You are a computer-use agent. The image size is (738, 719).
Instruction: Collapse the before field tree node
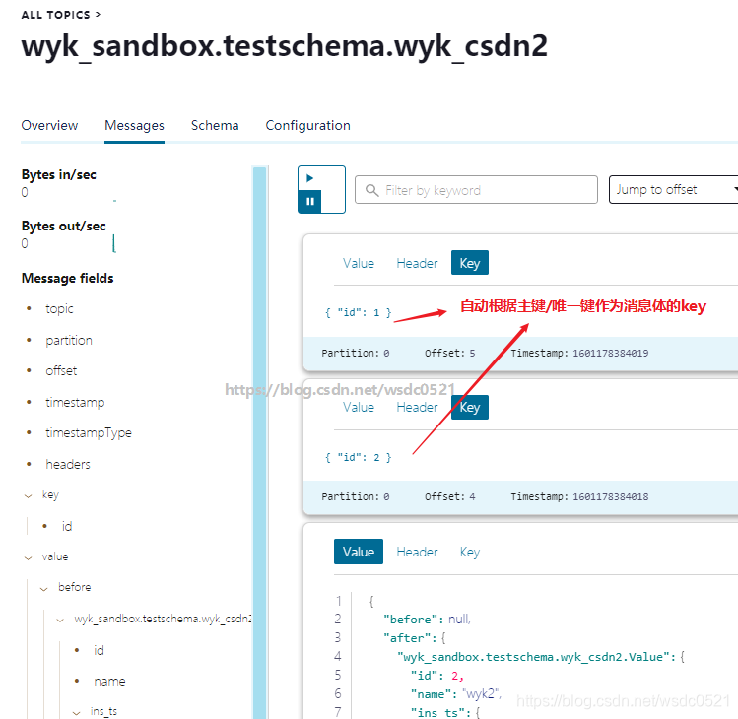pos(44,589)
